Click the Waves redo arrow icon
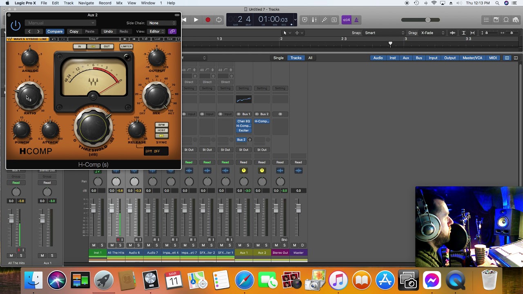The height and width of the screenshot is (294, 523). [x=63, y=39]
